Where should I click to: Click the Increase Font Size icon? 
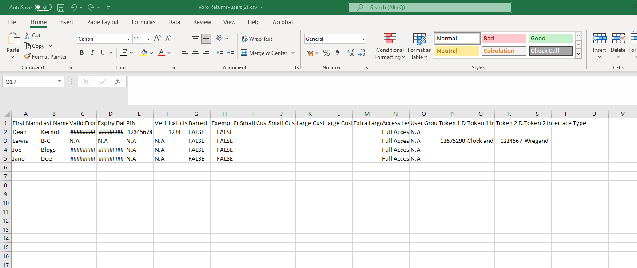tap(157, 39)
